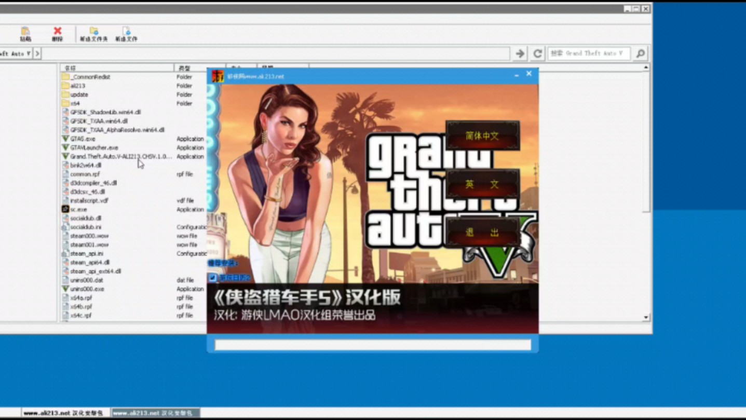
Task: Click the installer's empty progress bar
Action: click(373, 345)
